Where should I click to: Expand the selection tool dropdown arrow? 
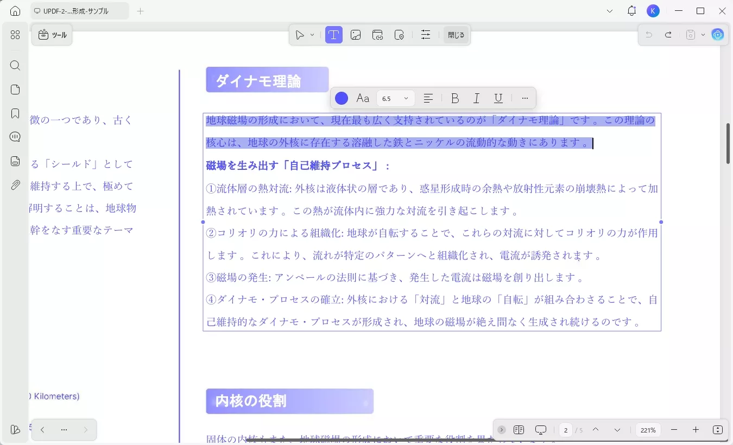313,34
